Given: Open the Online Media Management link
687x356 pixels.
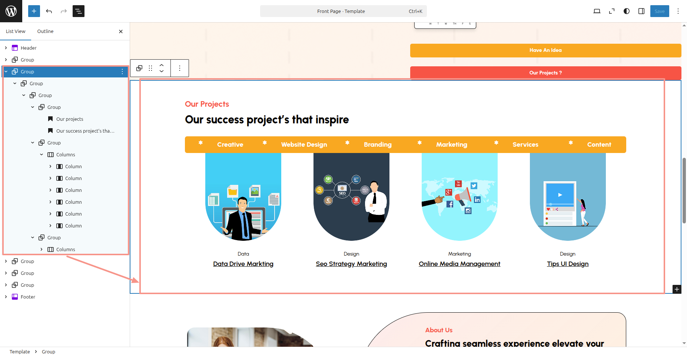Looking at the screenshot, I should 459,264.
